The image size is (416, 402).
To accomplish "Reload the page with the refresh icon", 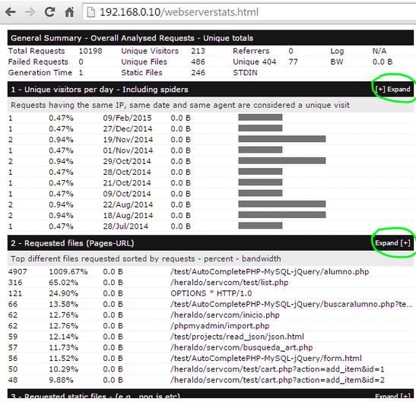I will click(49, 12).
